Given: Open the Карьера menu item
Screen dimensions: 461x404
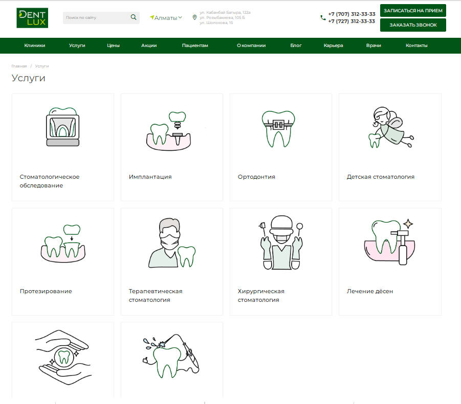Looking at the screenshot, I should pos(334,45).
